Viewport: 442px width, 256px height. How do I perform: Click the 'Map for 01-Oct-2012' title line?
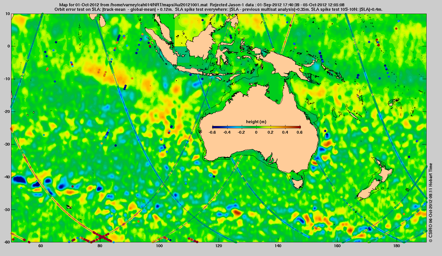pos(202,5)
